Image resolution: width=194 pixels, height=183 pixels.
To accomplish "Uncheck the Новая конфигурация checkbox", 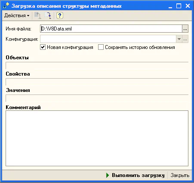I will pos(43,47).
